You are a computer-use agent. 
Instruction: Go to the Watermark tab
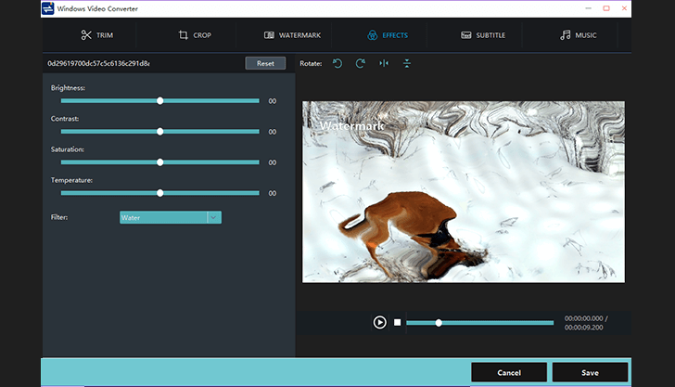[293, 35]
